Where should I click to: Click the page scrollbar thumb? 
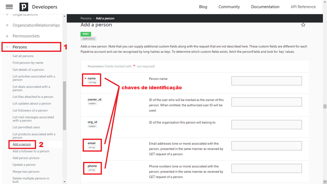(x=325, y=106)
